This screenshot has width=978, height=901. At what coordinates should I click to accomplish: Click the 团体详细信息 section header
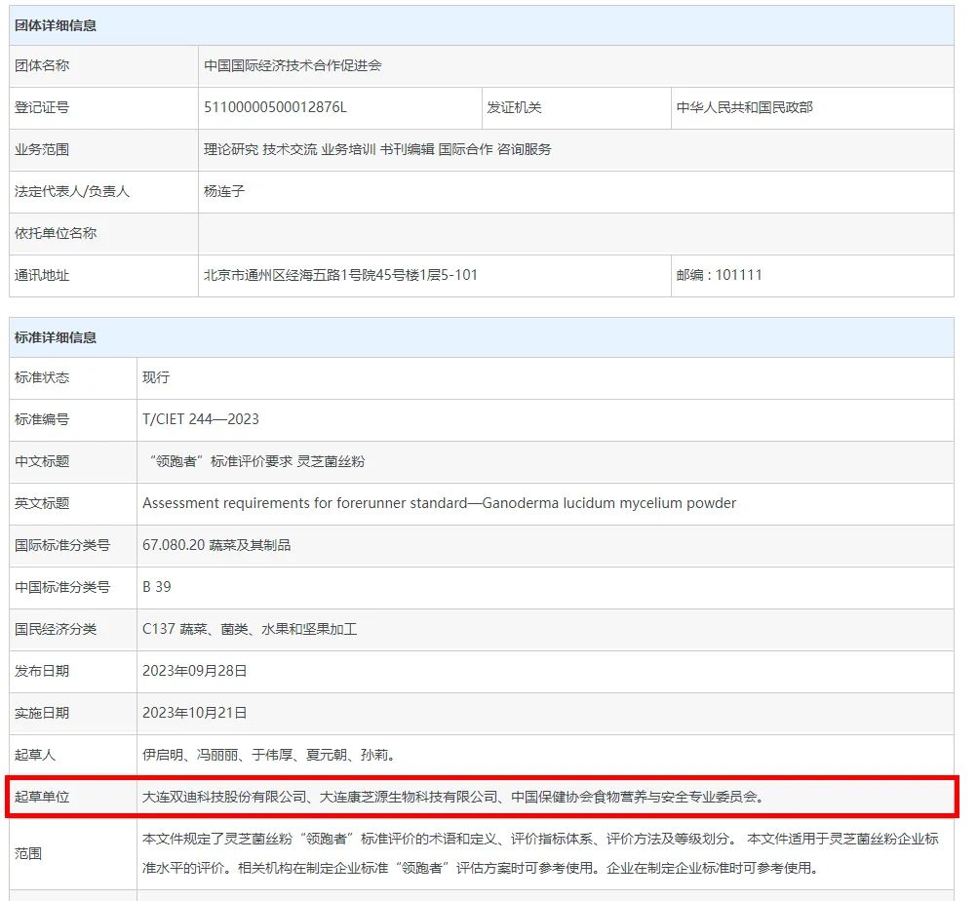(x=56, y=25)
